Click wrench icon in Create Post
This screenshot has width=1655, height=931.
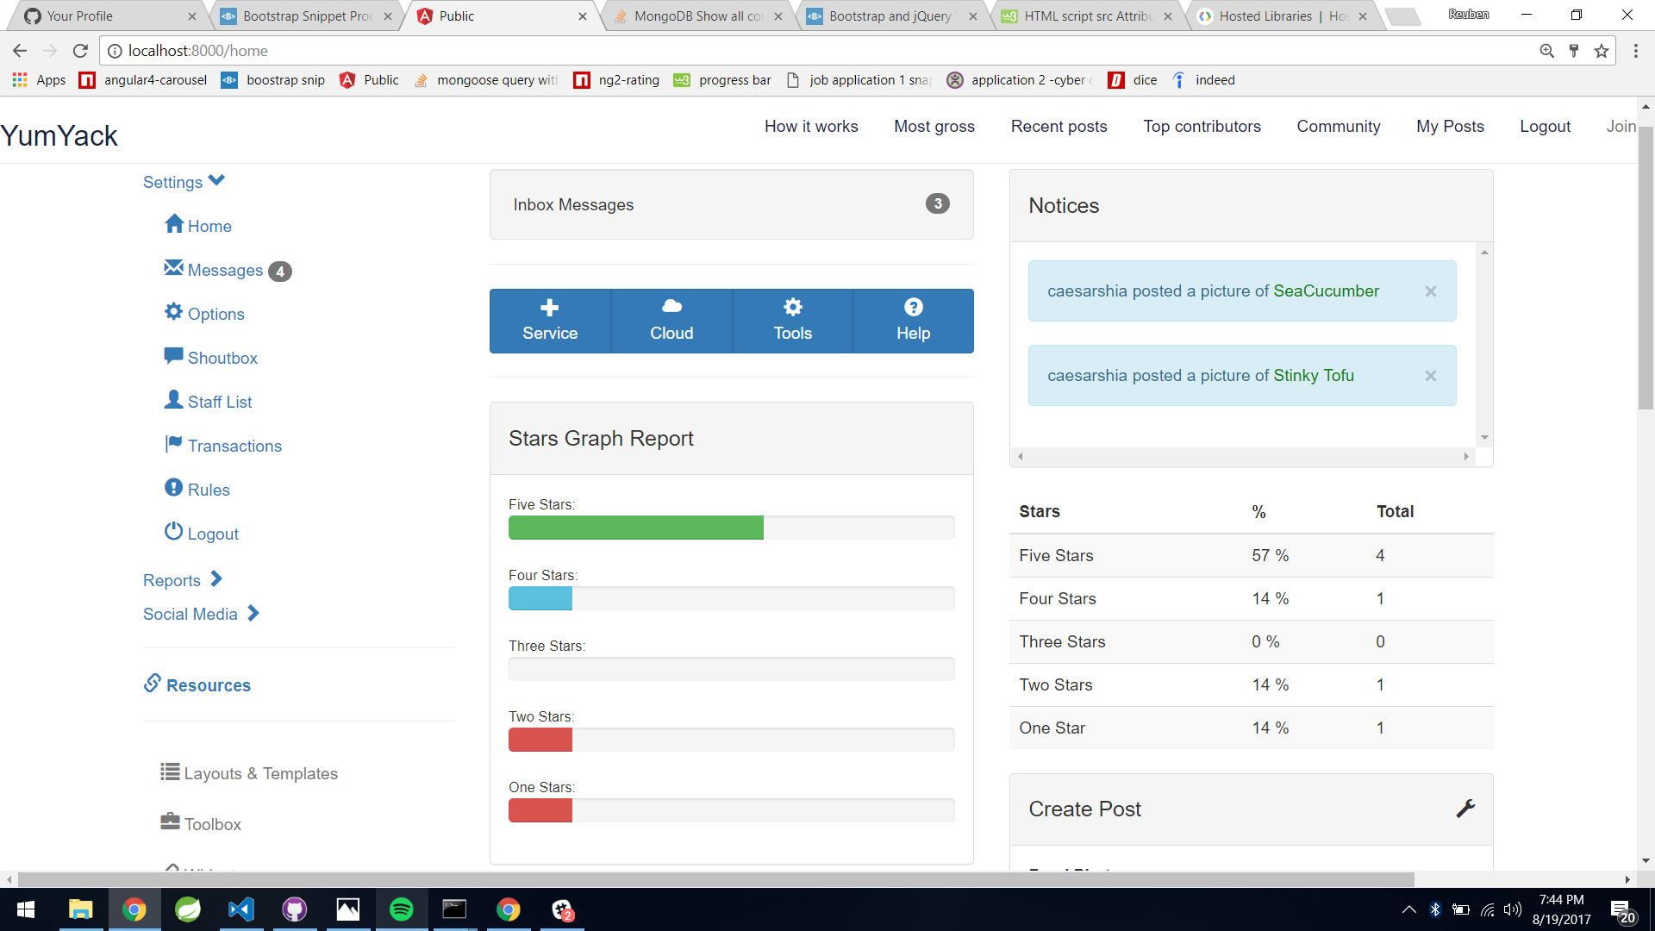[x=1465, y=809]
